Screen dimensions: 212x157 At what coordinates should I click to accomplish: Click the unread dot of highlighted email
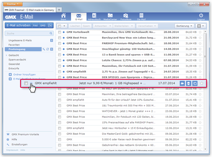pyautogui.click(x=31, y=83)
